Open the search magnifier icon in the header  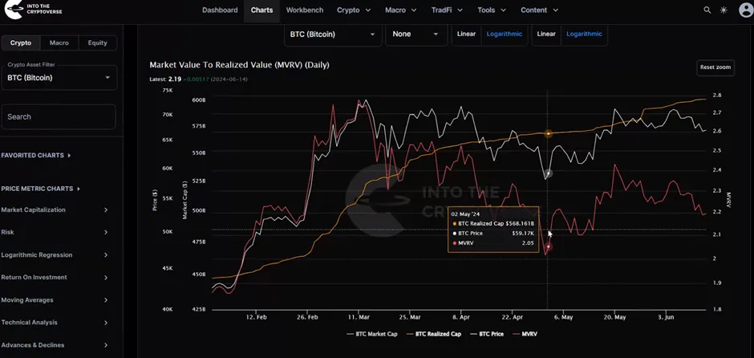point(707,10)
